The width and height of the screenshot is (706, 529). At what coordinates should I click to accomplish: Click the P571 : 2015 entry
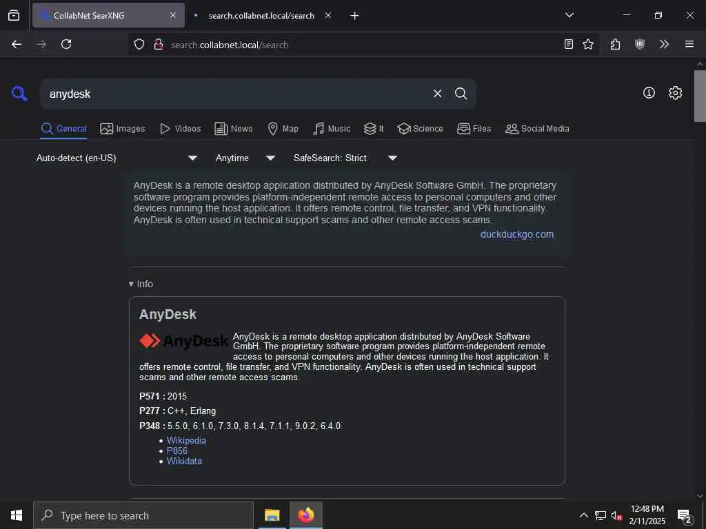(163, 396)
